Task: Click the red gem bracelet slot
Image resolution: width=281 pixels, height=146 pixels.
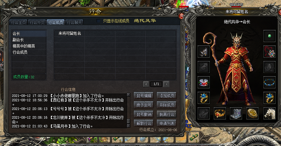Action: [204, 82]
